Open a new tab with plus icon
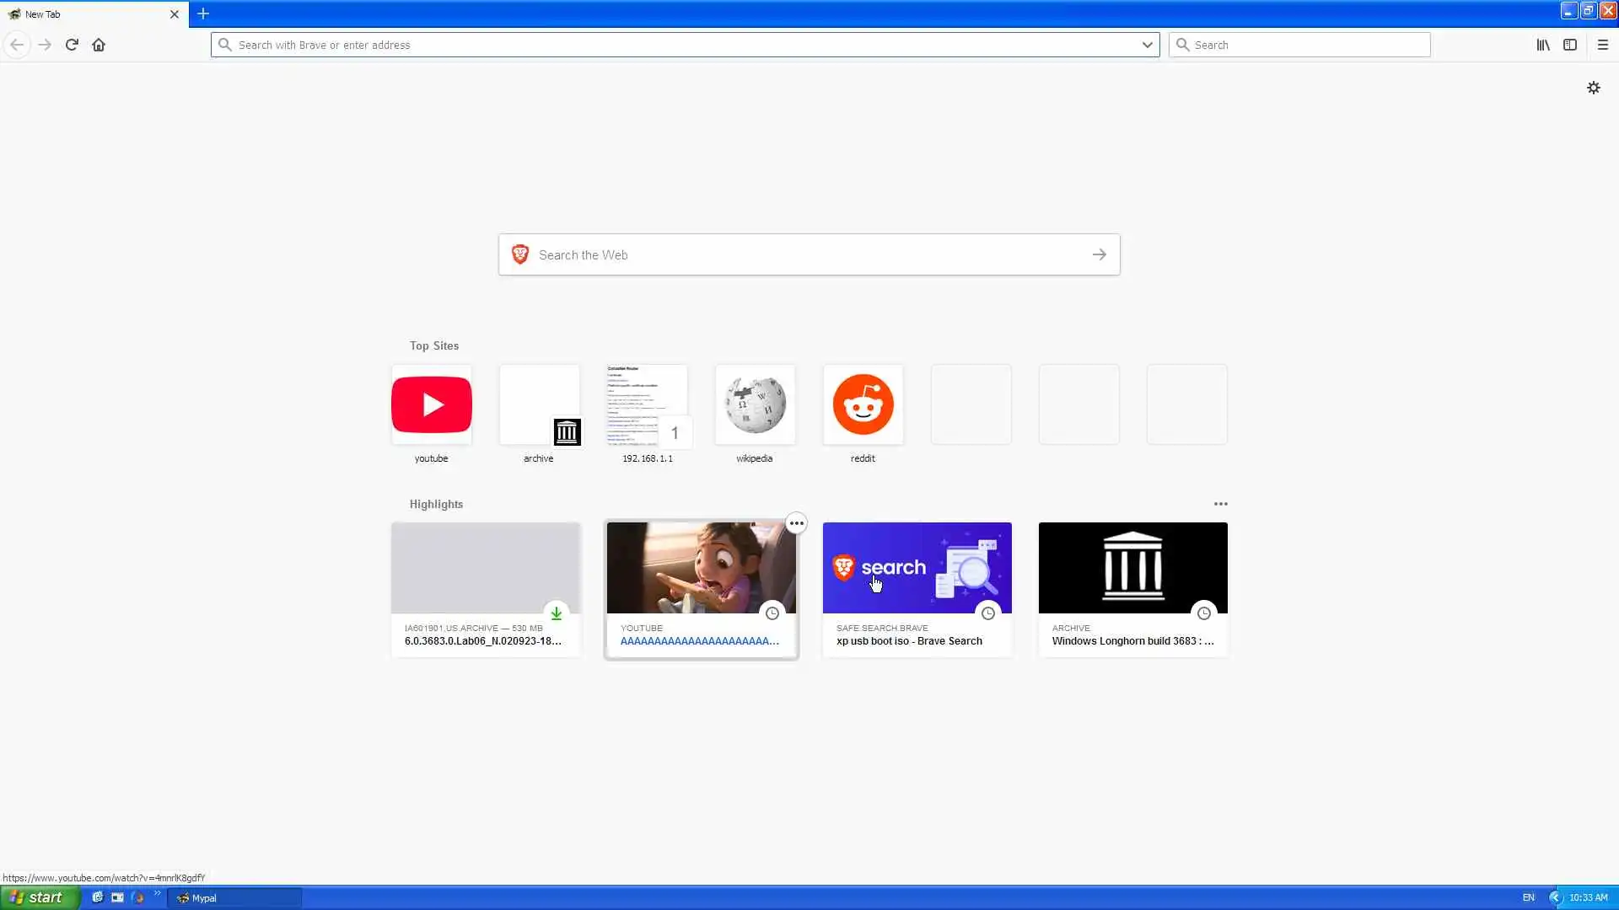The image size is (1619, 910). (x=203, y=13)
